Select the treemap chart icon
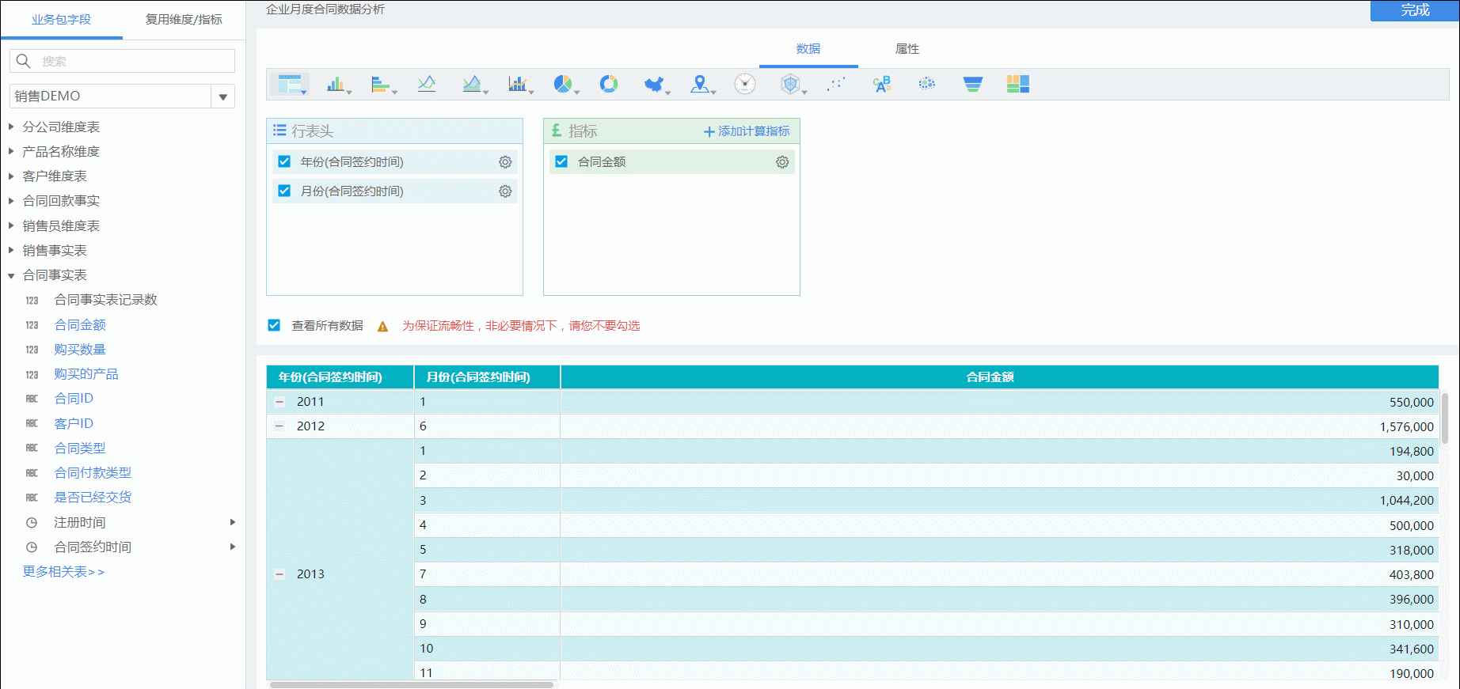Image resolution: width=1460 pixels, height=689 pixels. tap(1018, 84)
